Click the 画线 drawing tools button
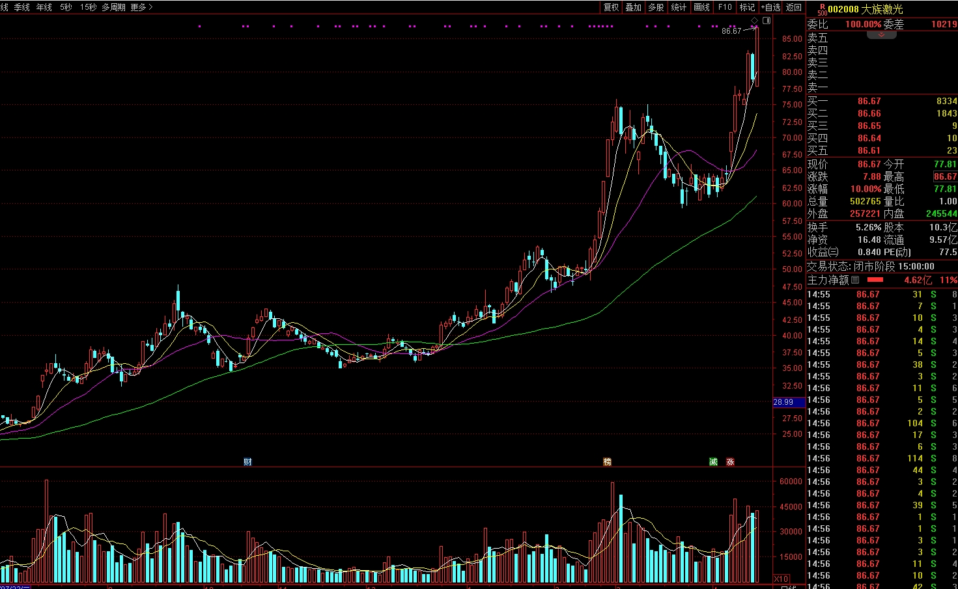 [x=701, y=7]
